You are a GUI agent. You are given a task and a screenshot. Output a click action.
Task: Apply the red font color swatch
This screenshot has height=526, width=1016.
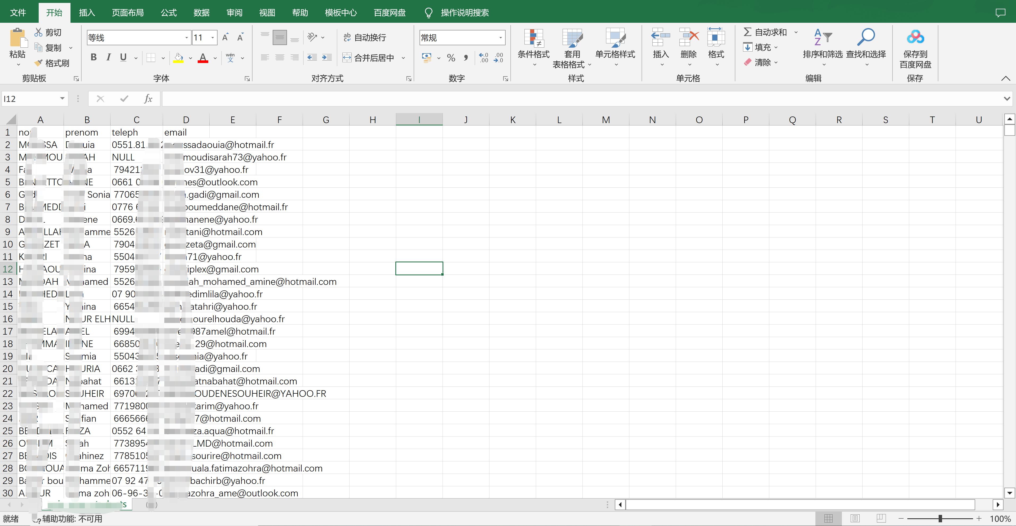click(203, 58)
